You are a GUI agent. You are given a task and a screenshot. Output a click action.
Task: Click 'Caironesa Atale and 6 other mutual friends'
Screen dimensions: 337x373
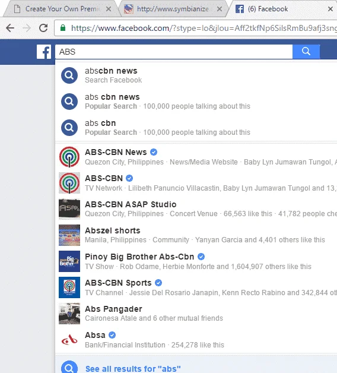[x=154, y=318]
